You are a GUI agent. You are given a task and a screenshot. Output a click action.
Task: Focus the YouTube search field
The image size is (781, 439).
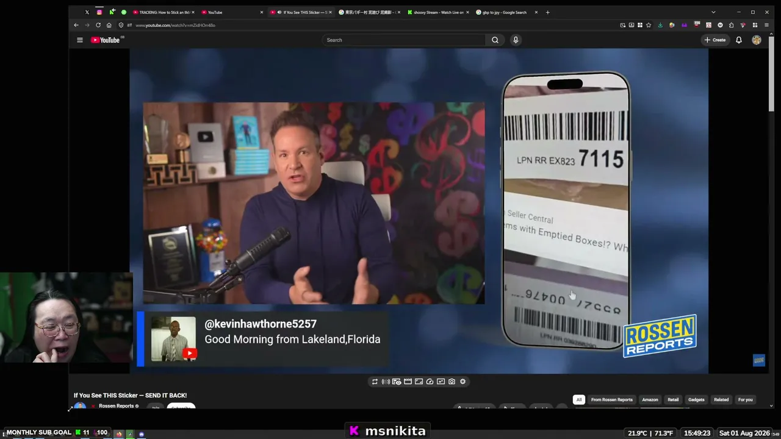click(404, 40)
